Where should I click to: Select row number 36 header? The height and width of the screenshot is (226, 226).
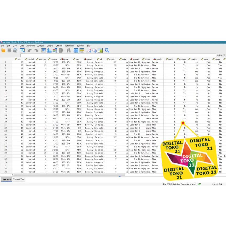point(5,172)
